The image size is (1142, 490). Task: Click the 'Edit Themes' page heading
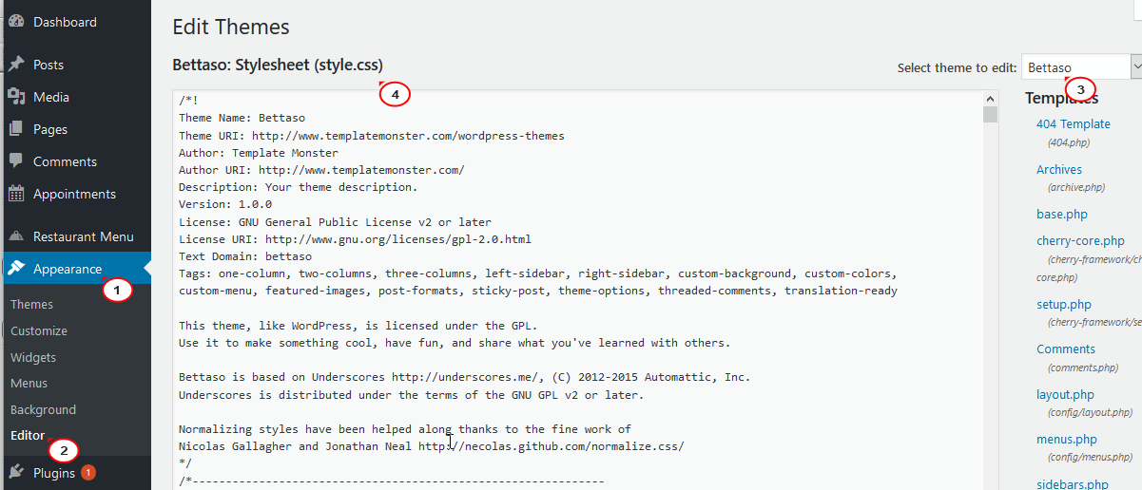point(231,28)
